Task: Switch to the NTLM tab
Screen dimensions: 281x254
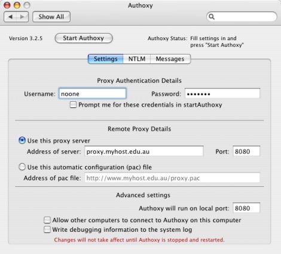Action: click(137, 59)
